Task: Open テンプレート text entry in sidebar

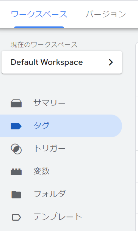Action: [58, 217]
